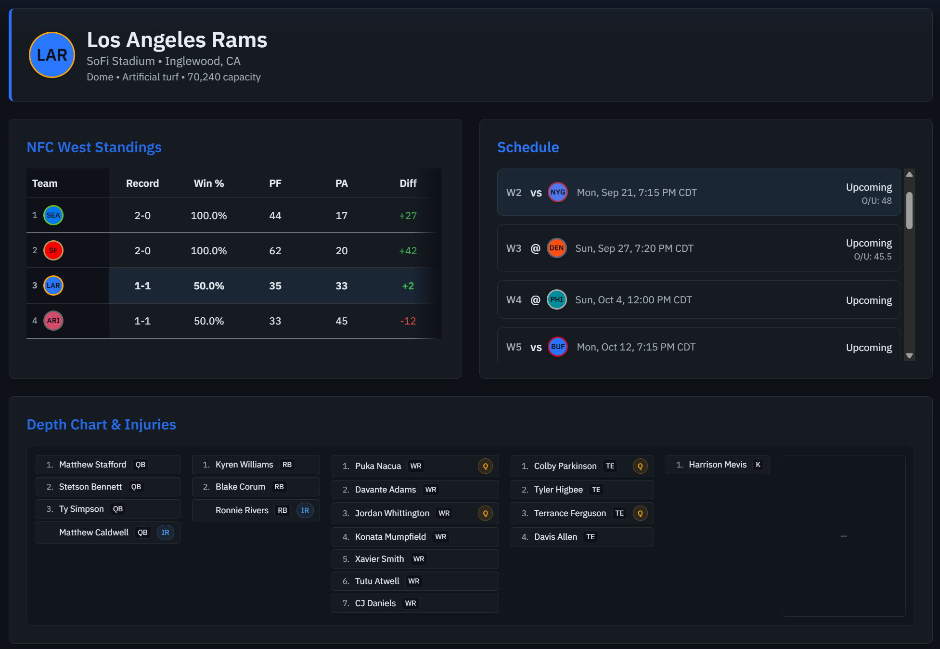The height and width of the screenshot is (649, 940).
Task: Click SEA's +27 point differential
Action: [x=408, y=216]
